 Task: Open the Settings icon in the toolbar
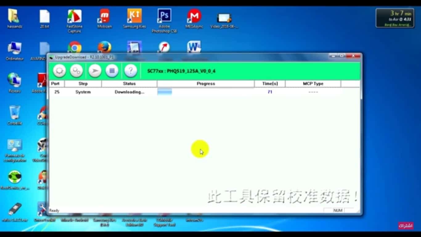76,71
